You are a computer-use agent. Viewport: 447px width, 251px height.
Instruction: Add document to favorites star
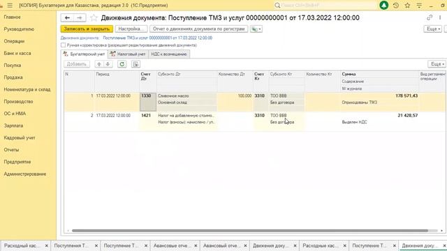94,17
